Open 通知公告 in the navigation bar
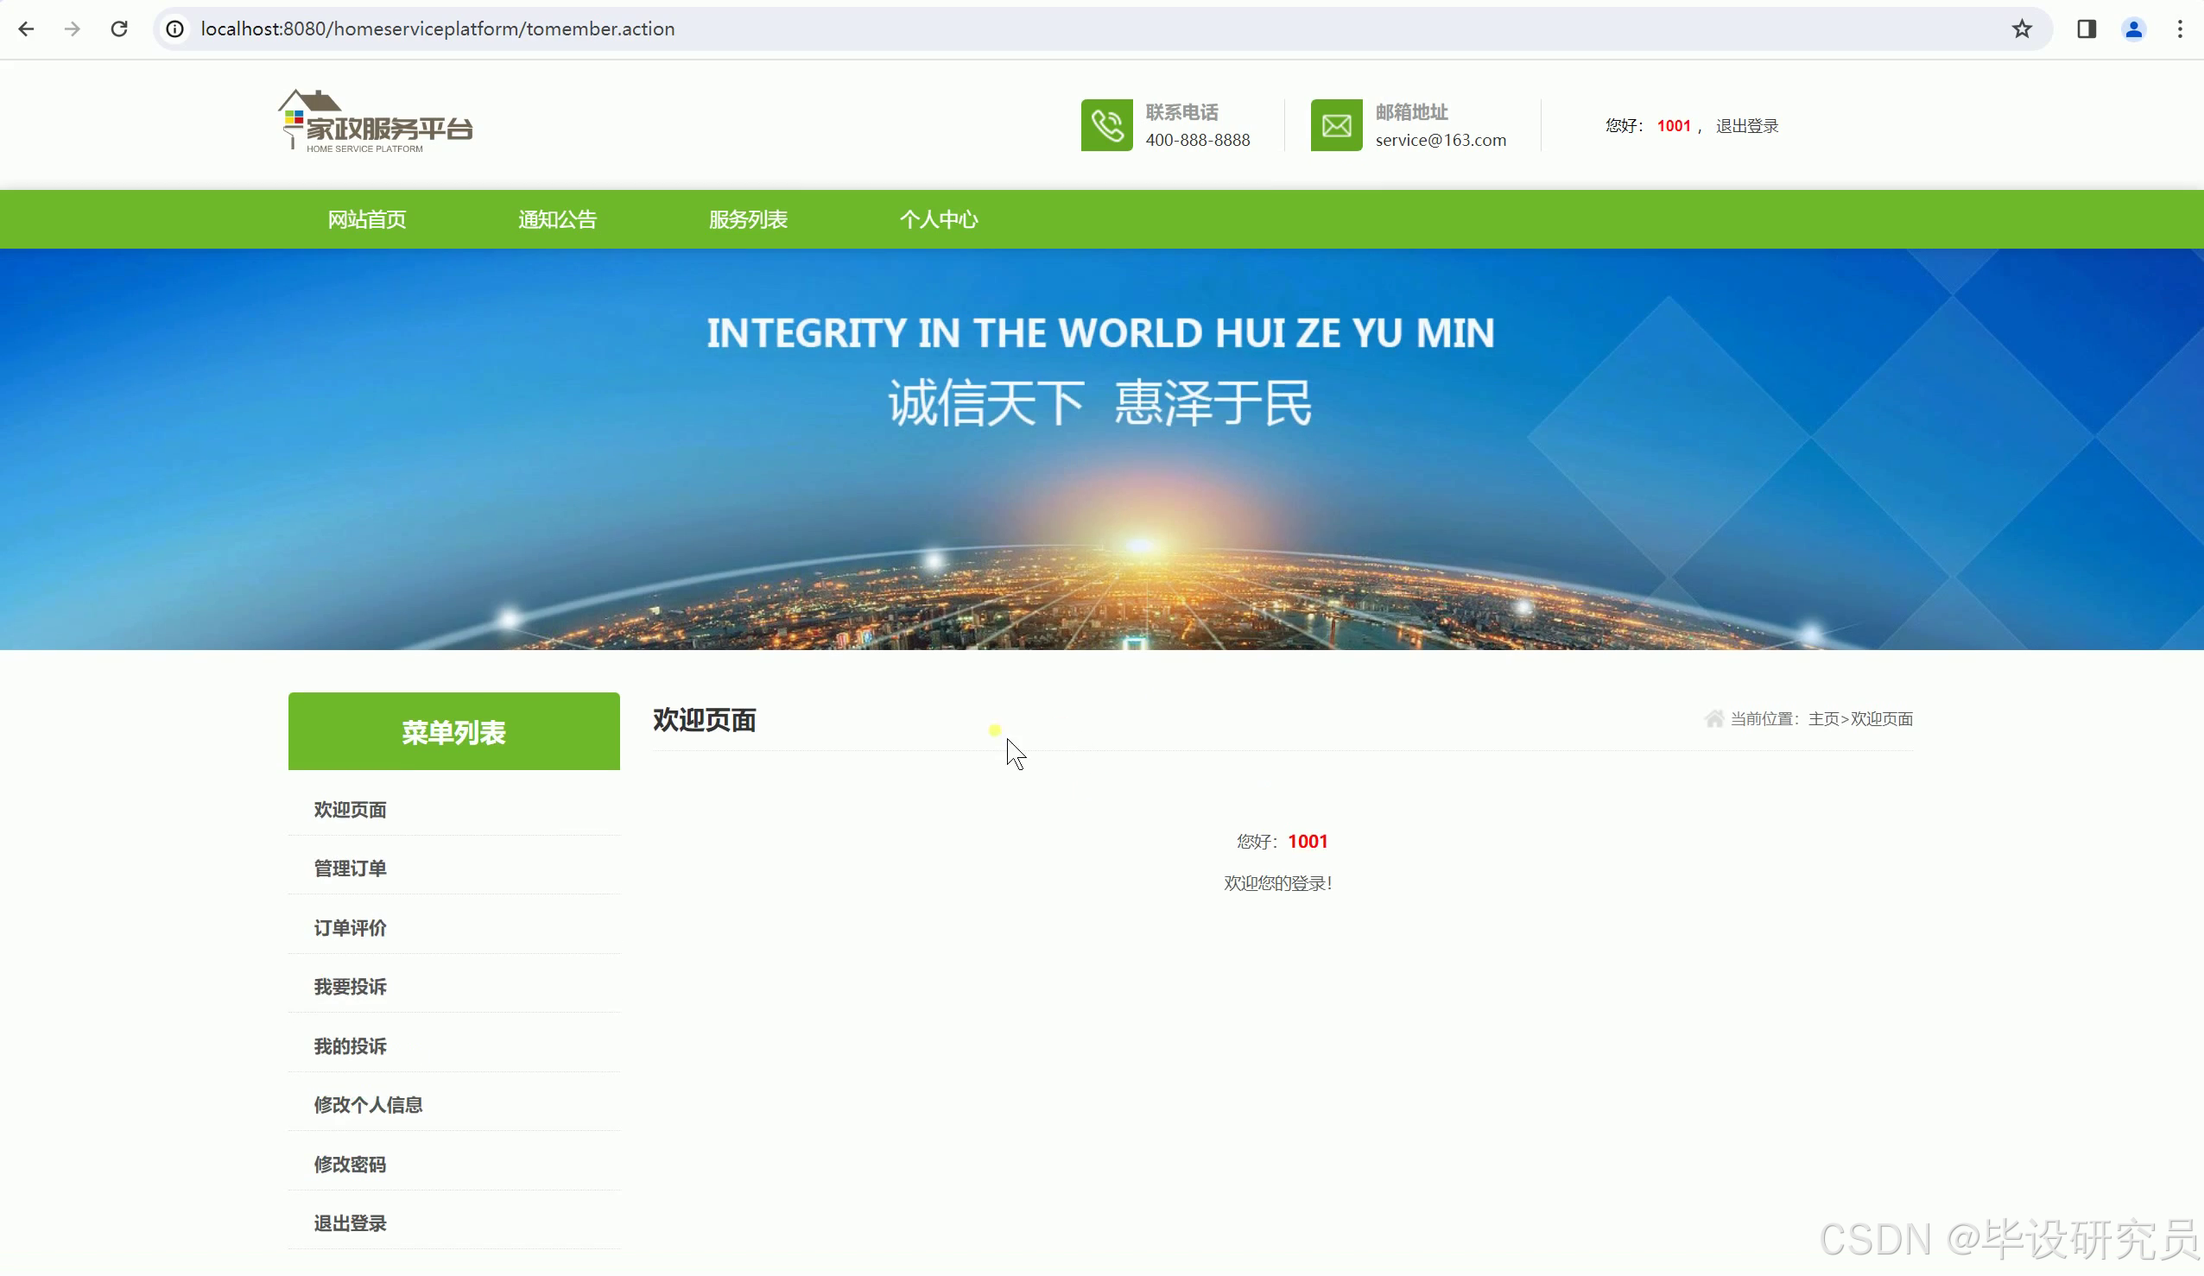 (x=558, y=219)
